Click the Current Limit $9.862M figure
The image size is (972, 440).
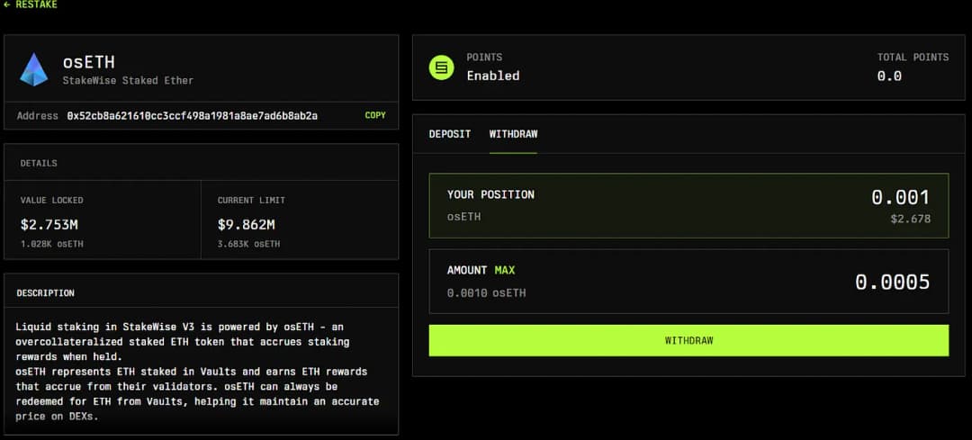247,225
